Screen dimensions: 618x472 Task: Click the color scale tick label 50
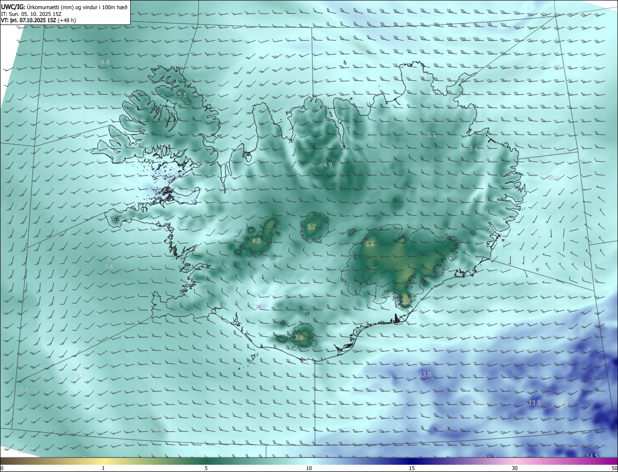(x=614, y=468)
